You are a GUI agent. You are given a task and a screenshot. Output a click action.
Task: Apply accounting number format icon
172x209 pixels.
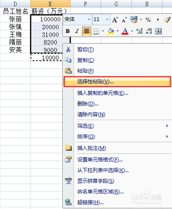click(x=134, y=20)
